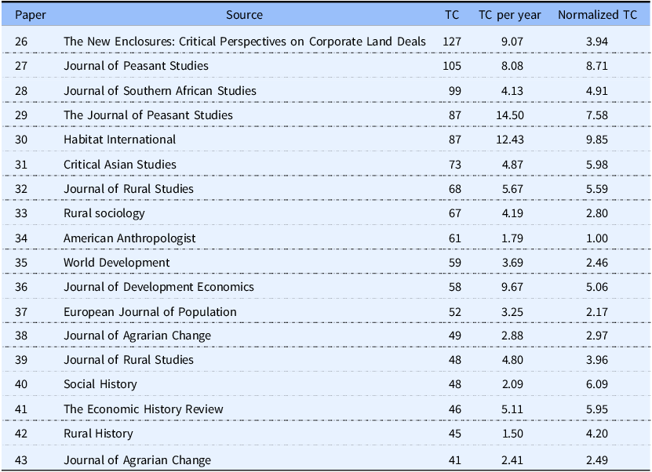Viewport: 652px width, 472px height.
Task: Select the 'Normalized TC' column header
Action: coord(596,15)
